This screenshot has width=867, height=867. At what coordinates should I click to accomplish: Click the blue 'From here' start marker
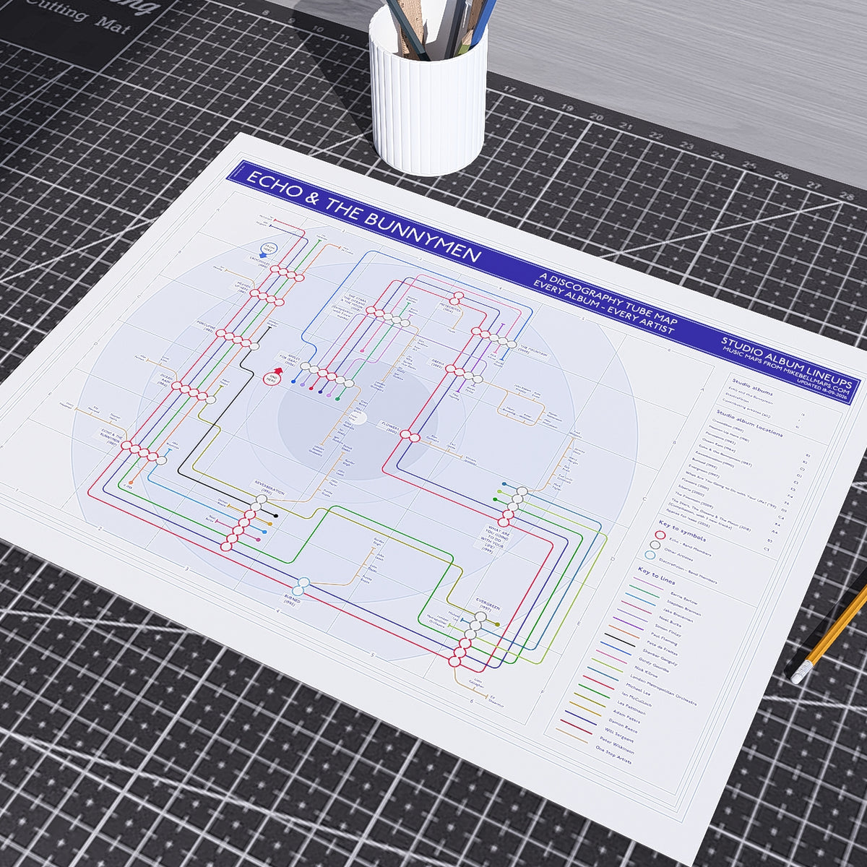pyautogui.click(x=269, y=249)
